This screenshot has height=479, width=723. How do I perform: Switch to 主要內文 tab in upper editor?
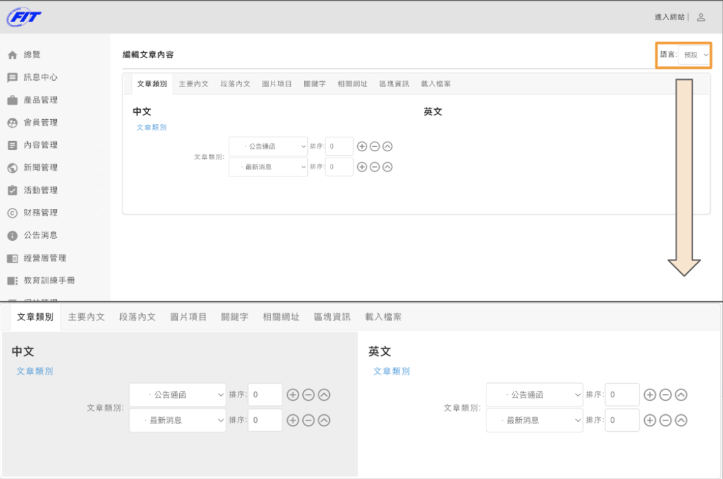coord(194,84)
